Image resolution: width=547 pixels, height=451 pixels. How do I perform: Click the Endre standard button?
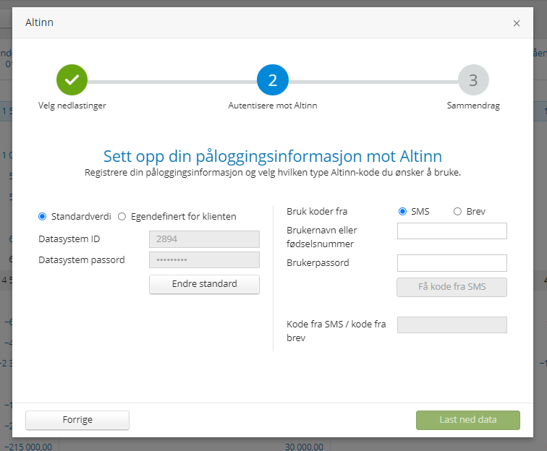point(204,284)
